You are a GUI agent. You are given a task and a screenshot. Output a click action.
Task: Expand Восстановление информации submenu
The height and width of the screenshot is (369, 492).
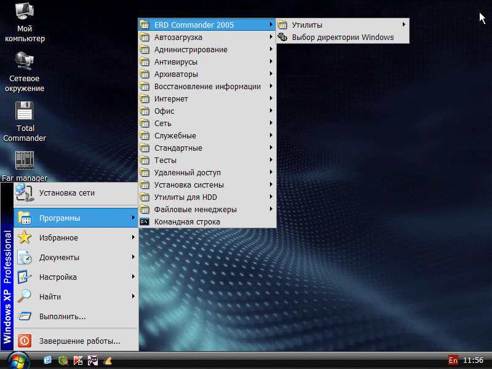pos(207,87)
